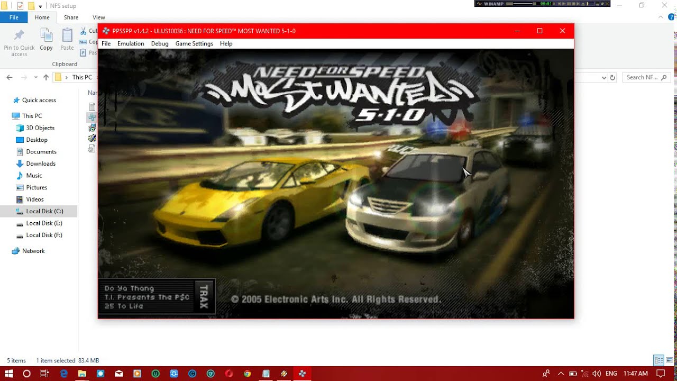Switch to large thumbnails view icon
Screen dimensions: 677x381
coord(669,360)
